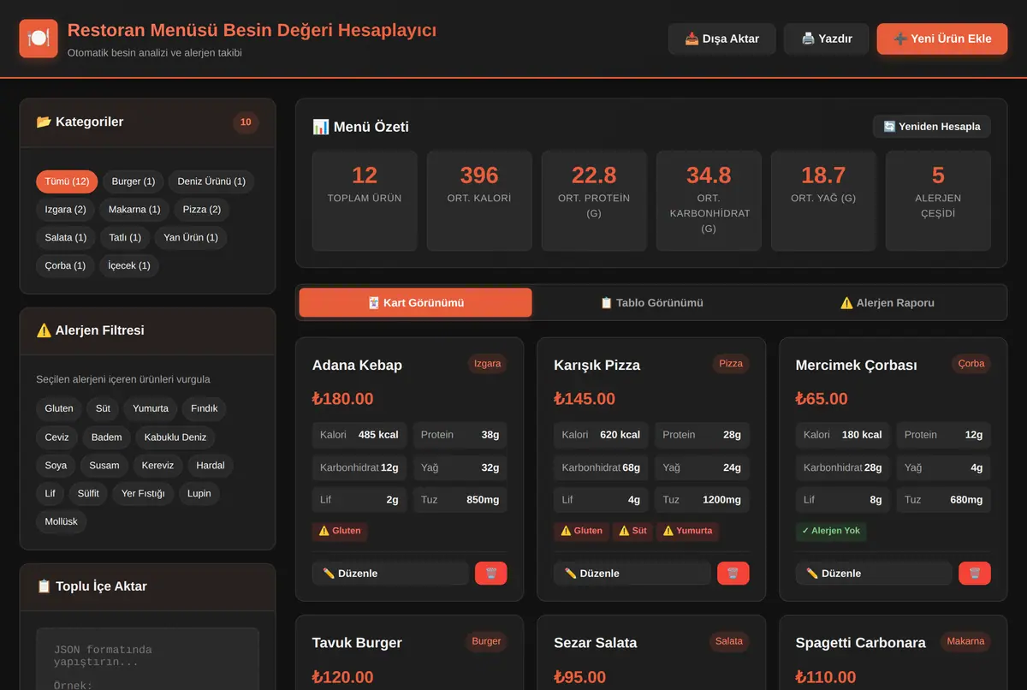
Task: Show the Alerjen Raporu tab
Action: tap(887, 302)
